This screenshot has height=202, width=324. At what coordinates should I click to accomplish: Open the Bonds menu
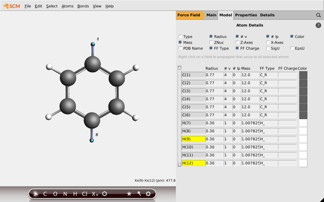tap(83, 6)
